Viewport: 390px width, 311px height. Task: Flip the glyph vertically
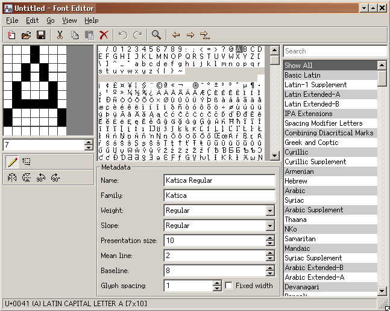pos(27,177)
